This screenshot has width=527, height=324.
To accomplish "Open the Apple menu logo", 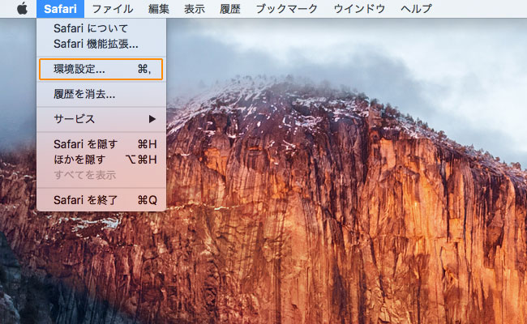I will (x=22, y=8).
